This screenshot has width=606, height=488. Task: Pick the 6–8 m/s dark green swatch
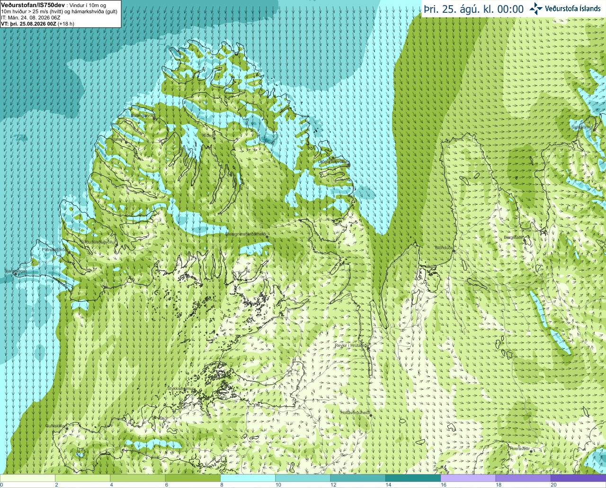point(192,478)
